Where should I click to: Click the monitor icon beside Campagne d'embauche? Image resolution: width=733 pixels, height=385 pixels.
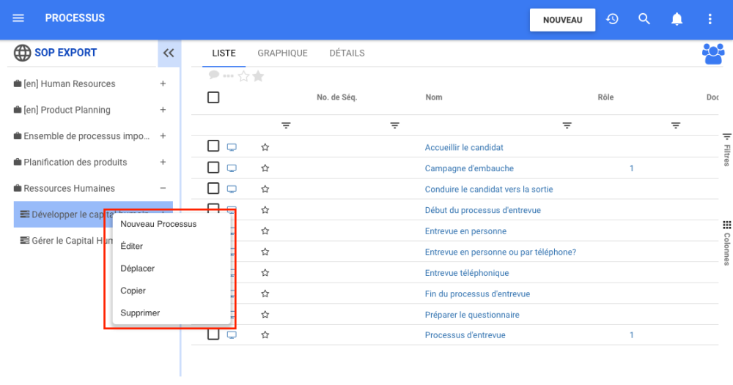232,168
